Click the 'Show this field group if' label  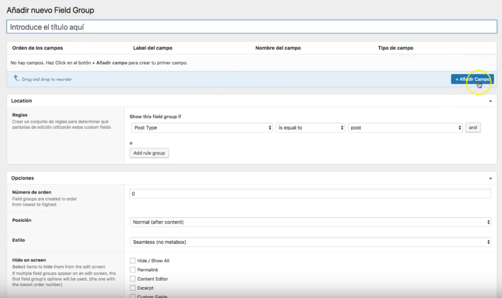155,116
